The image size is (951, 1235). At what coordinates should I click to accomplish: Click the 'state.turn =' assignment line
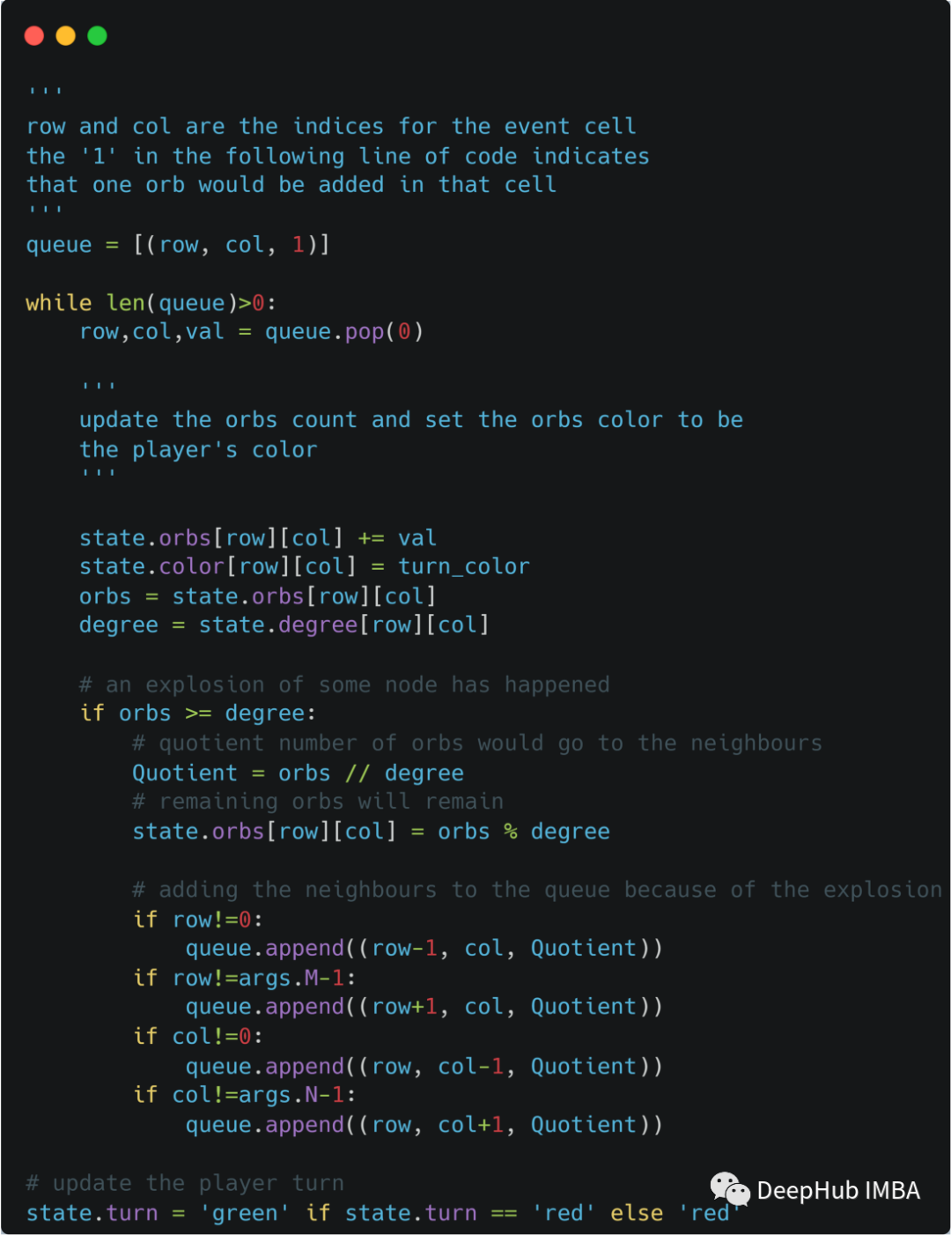[384, 1213]
